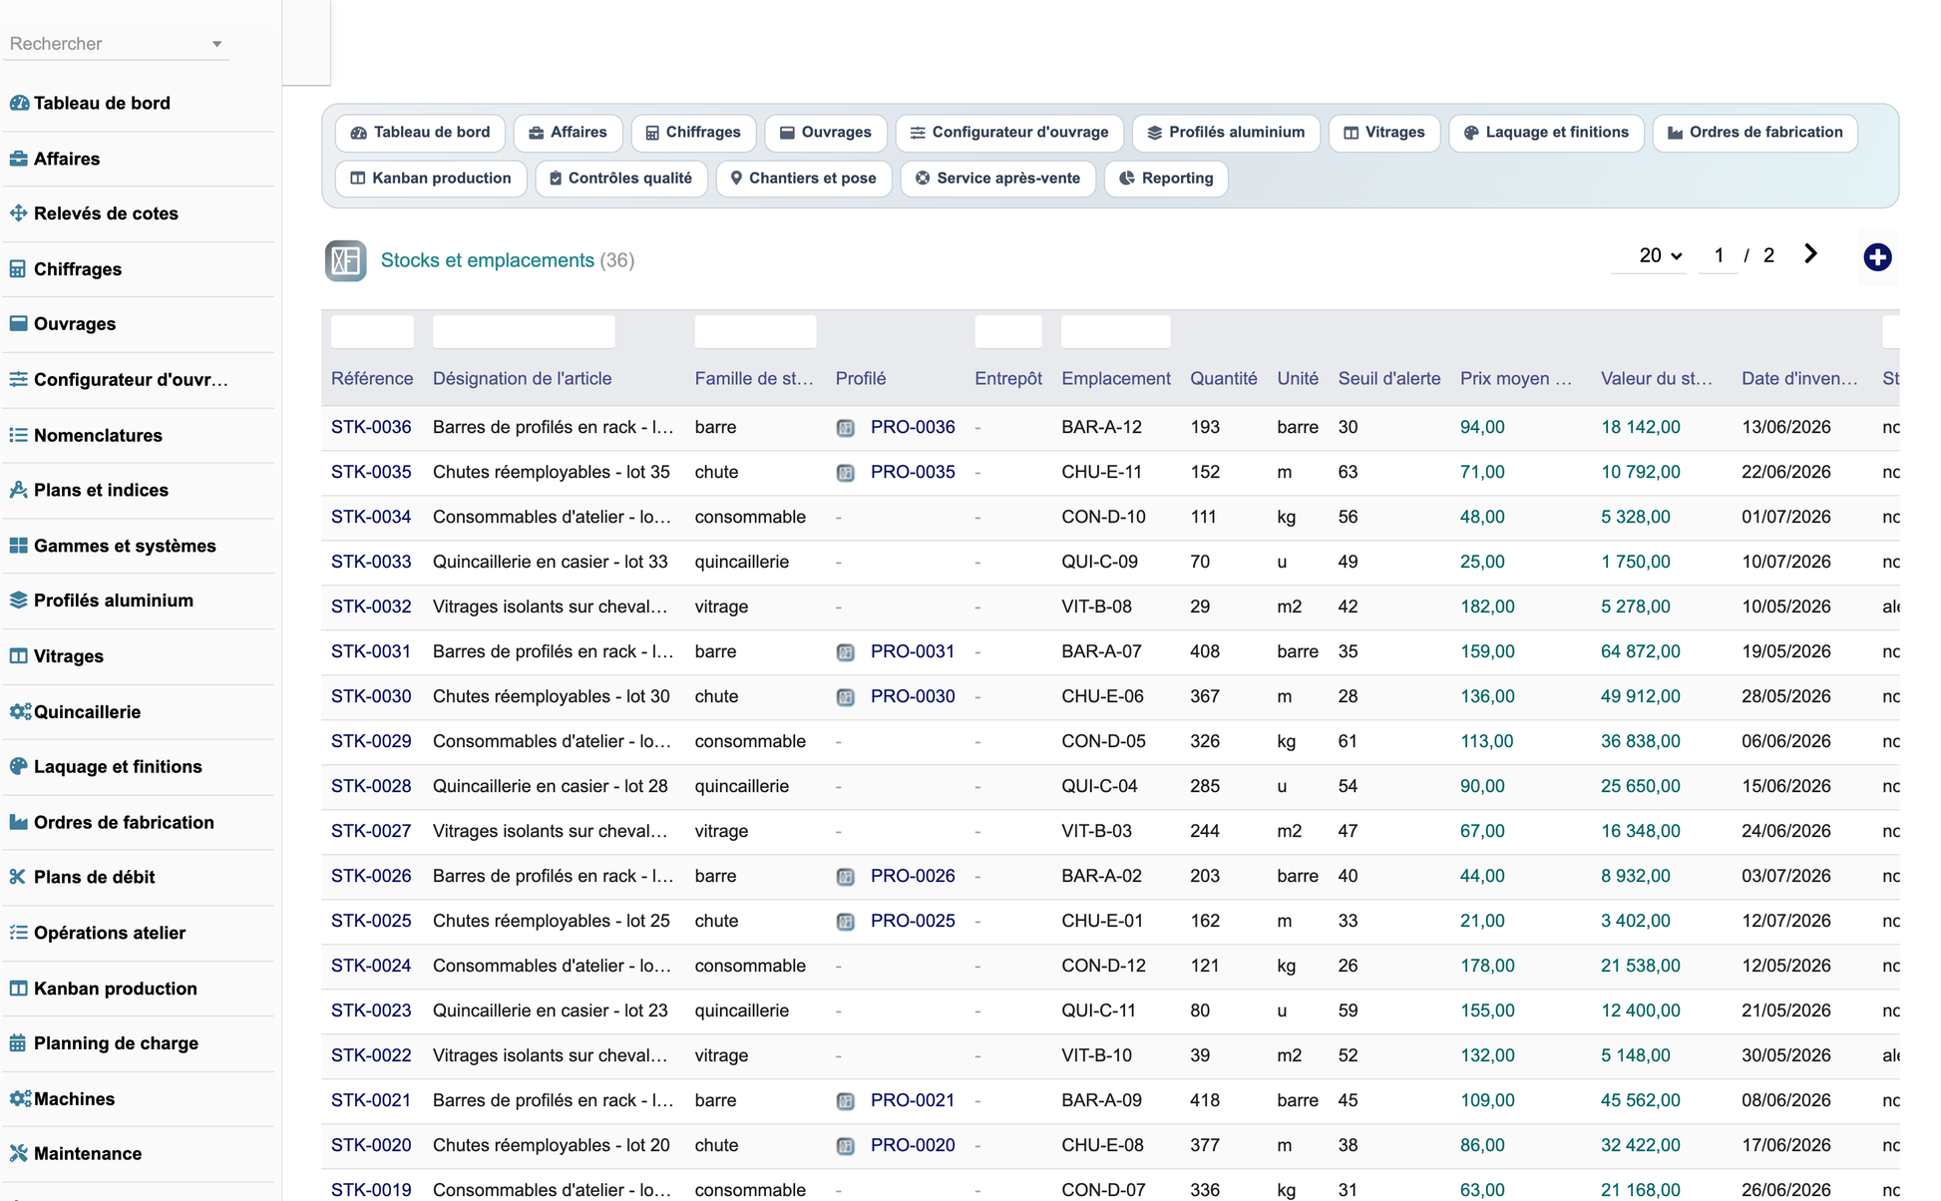
Task: Click the Maintenance tools icon in sidebar
Action: [x=18, y=1153]
